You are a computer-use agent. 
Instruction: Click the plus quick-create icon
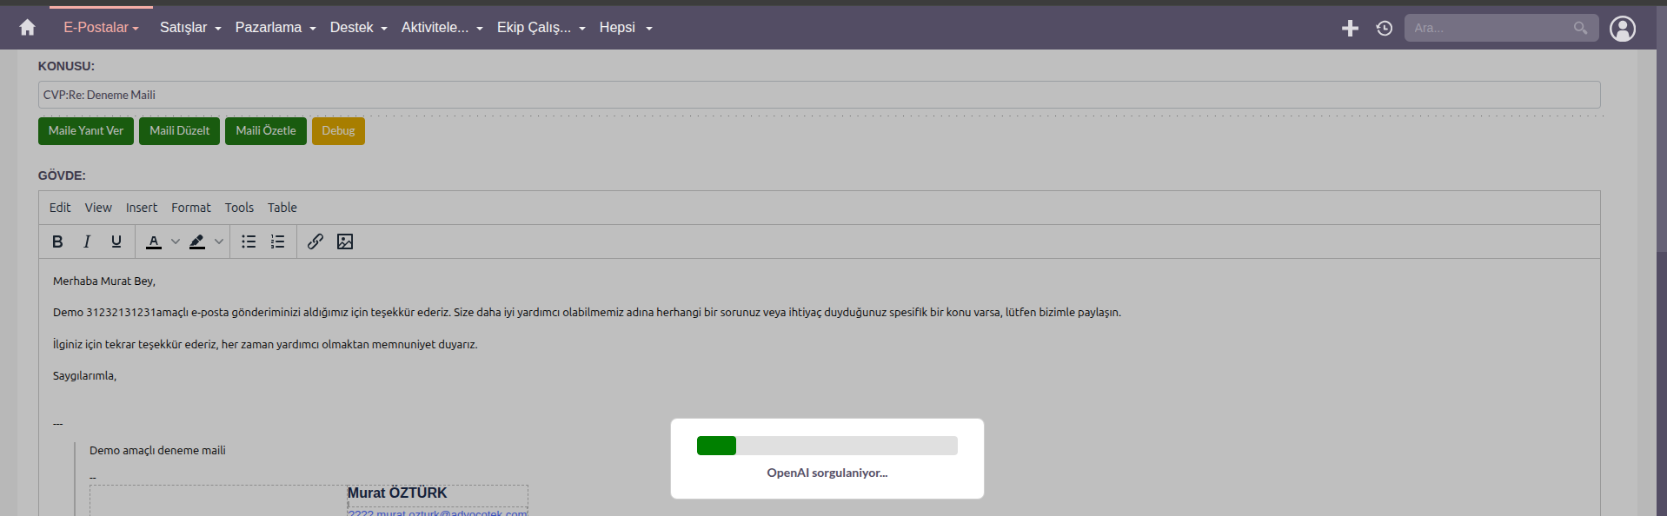pyautogui.click(x=1350, y=29)
